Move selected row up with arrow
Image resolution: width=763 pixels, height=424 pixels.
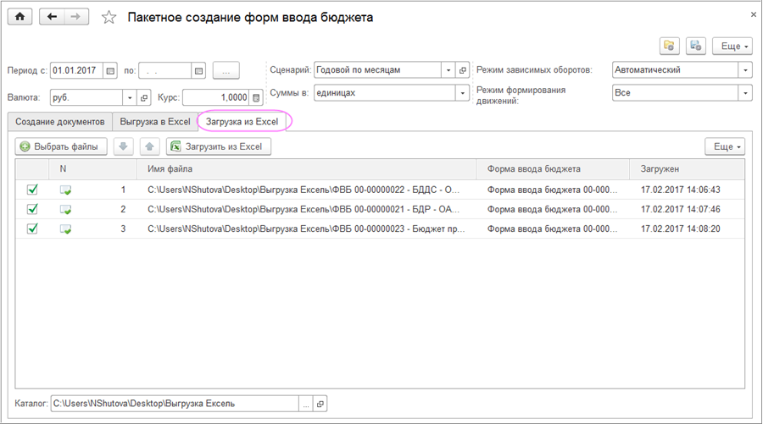[149, 146]
